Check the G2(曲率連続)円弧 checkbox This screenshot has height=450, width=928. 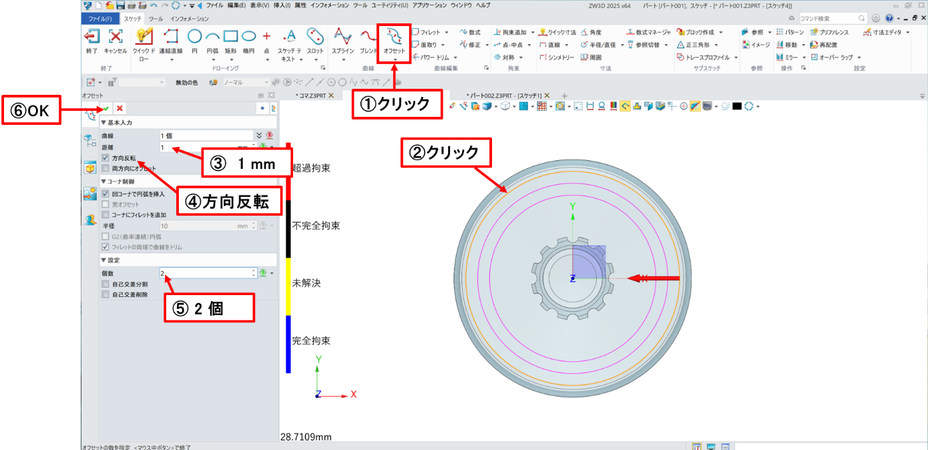pyautogui.click(x=105, y=236)
